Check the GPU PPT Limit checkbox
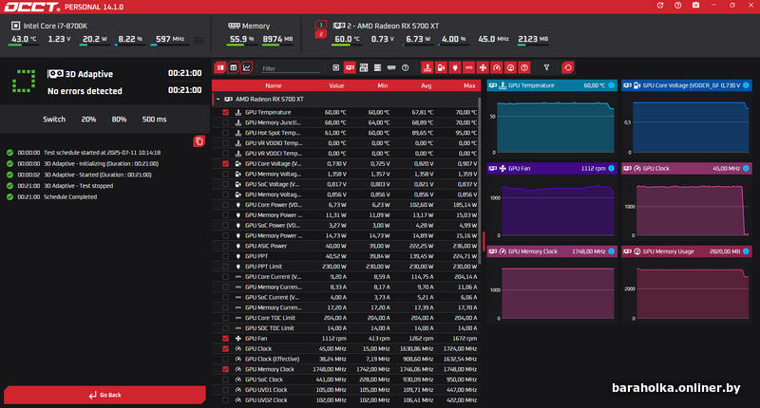 pos(225,267)
